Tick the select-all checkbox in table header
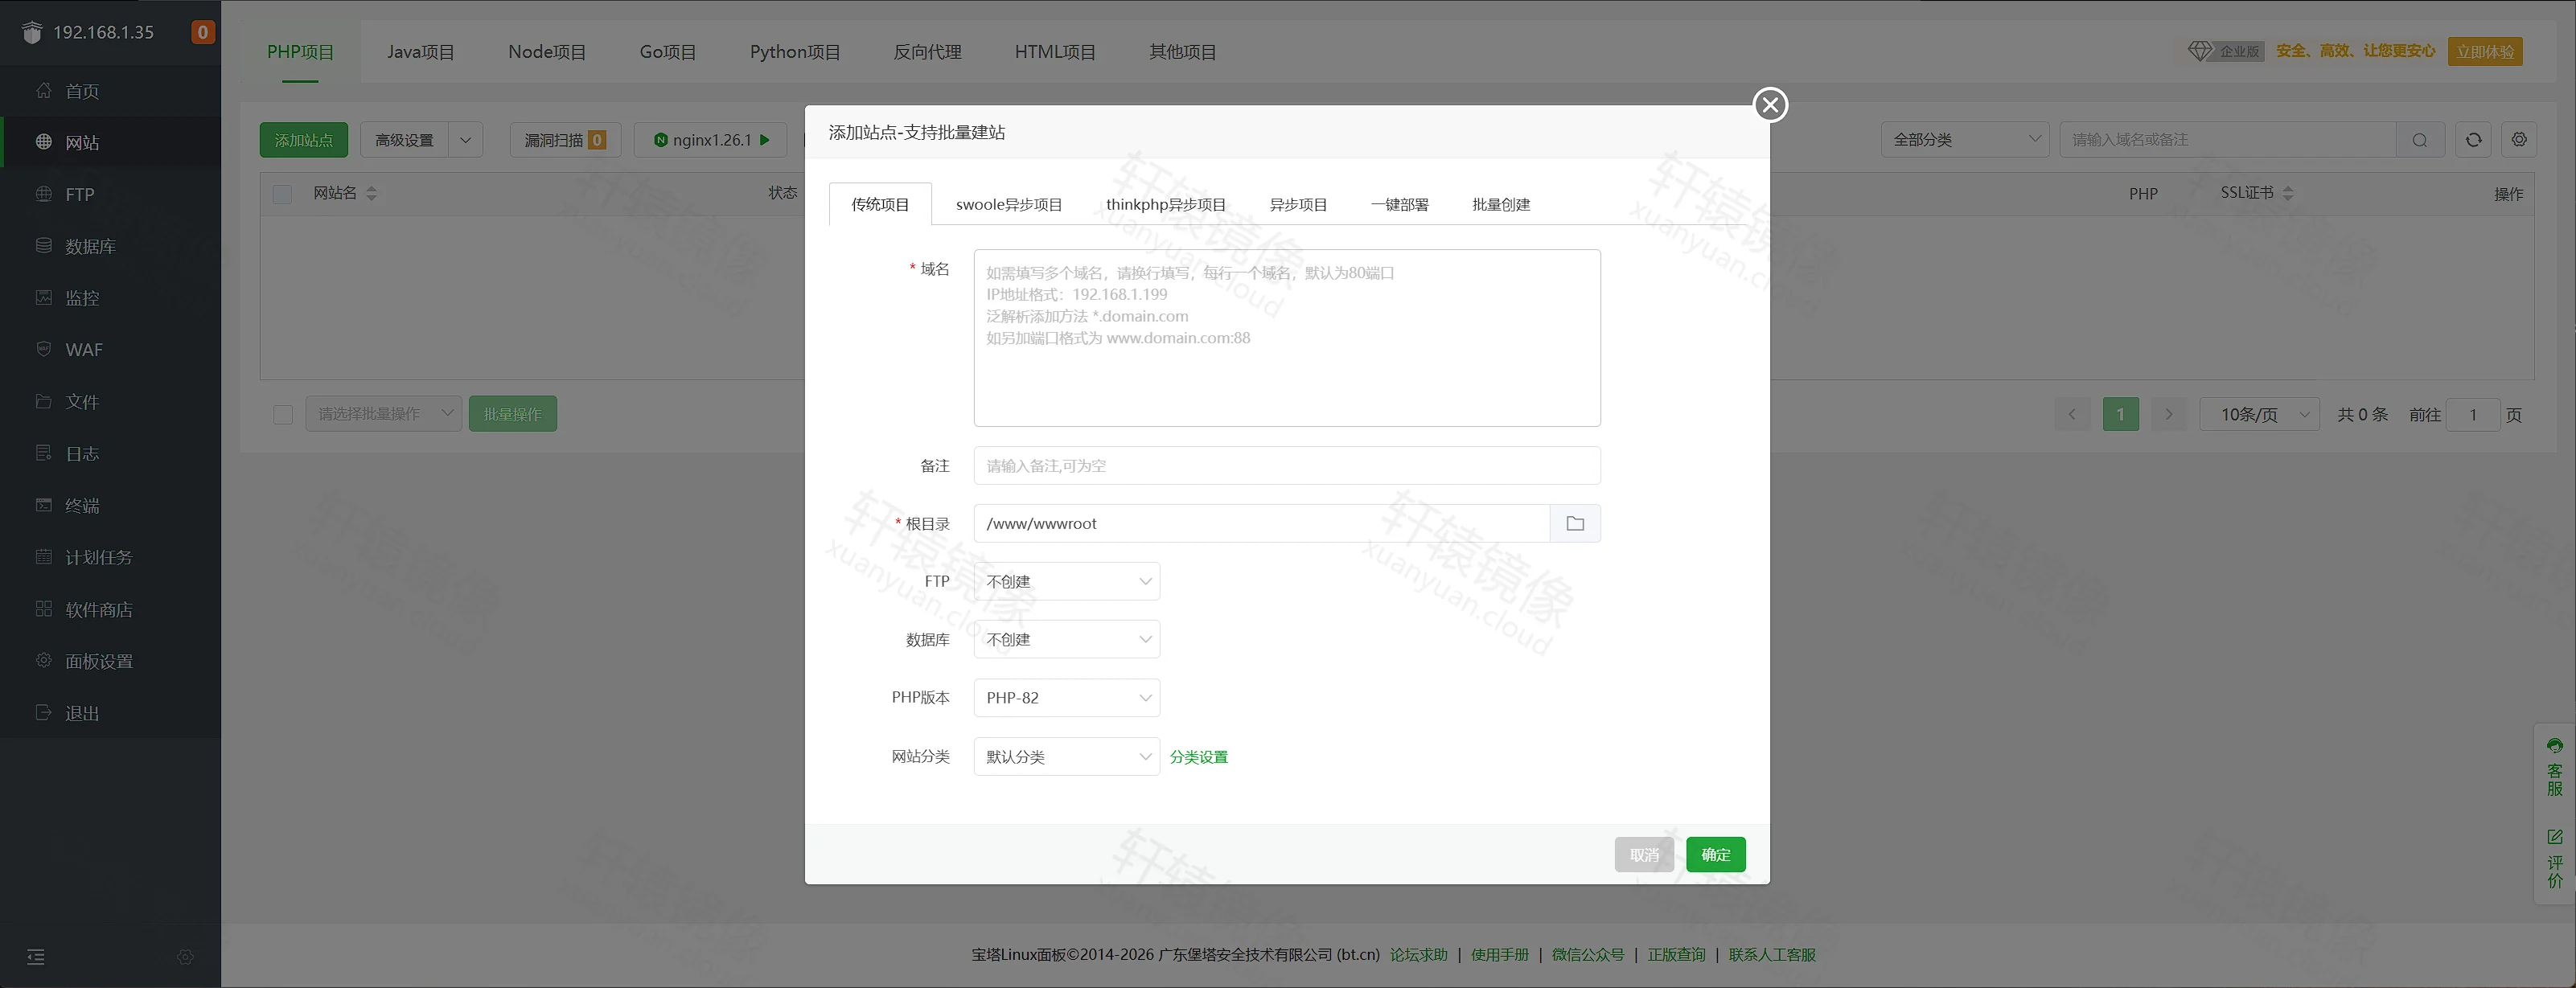 point(282,194)
